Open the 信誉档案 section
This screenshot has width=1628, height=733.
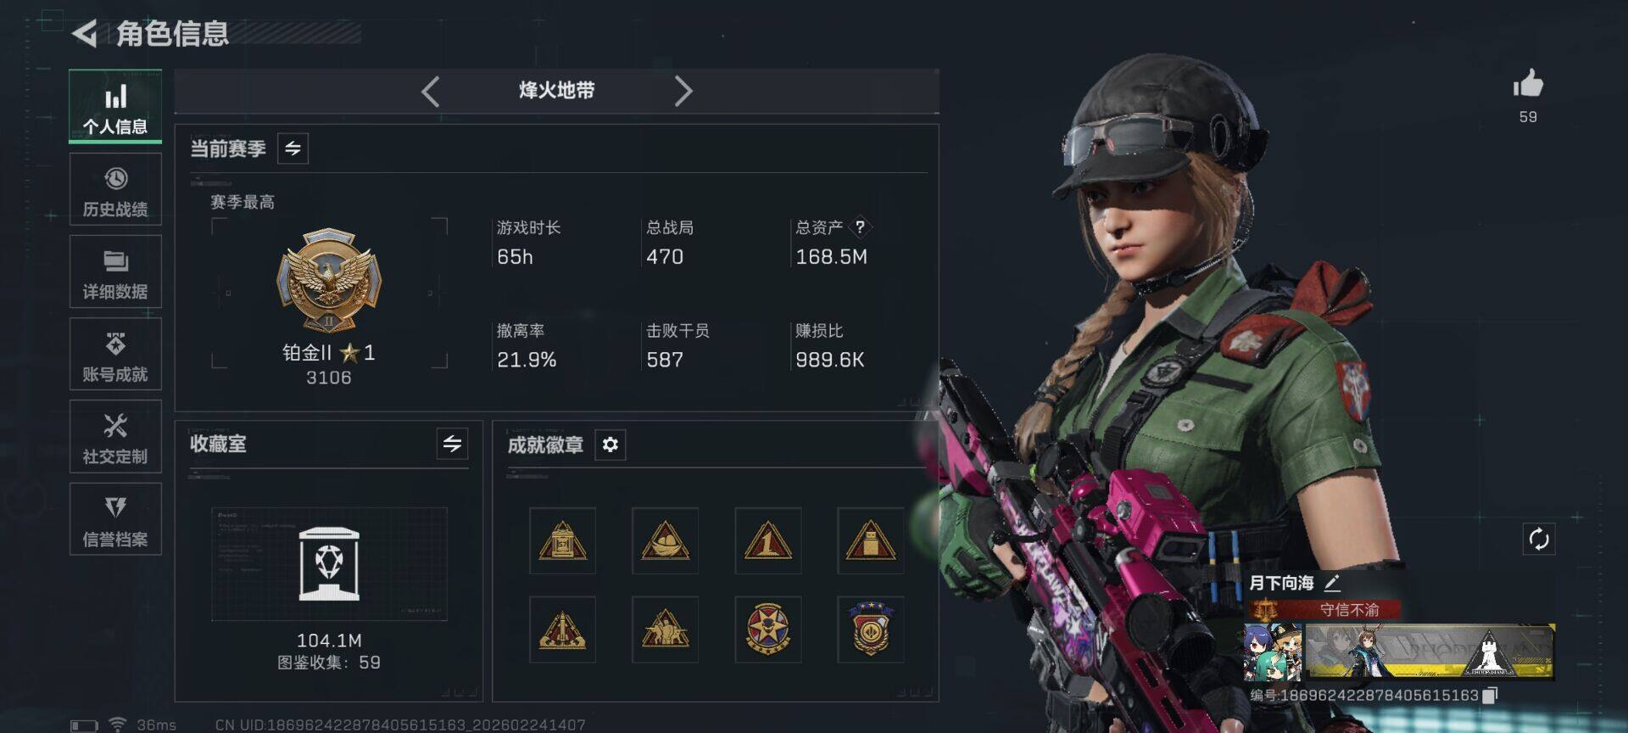(x=115, y=519)
